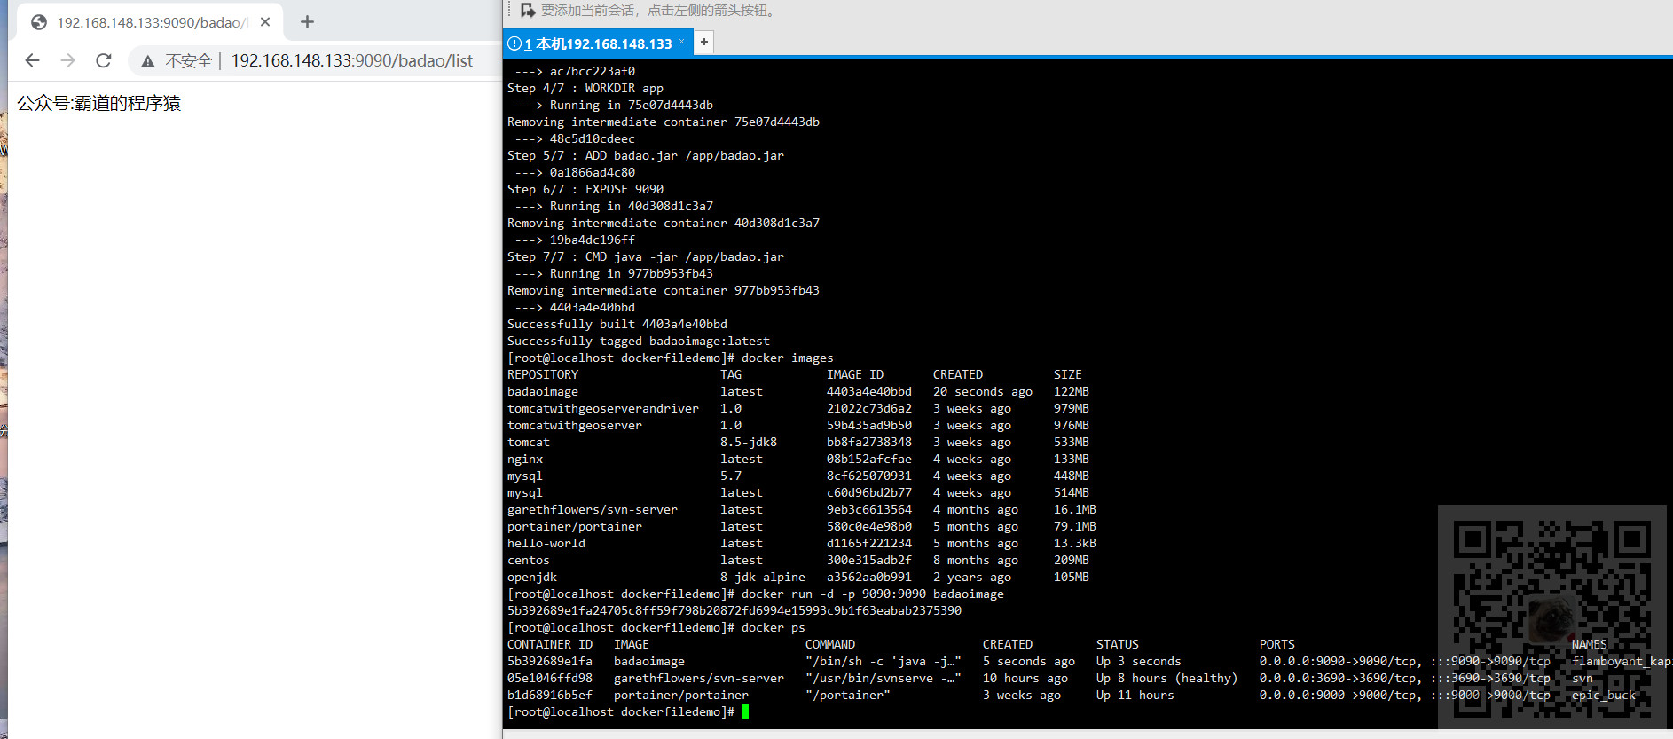1673x739 pixels.
Task: Select the browser address bar URL
Action: pyautogui.click(x=352, y=60)
